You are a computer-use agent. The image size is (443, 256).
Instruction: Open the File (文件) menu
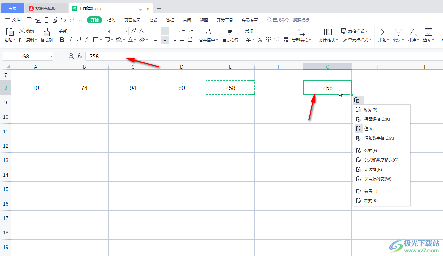pos(13,20)
